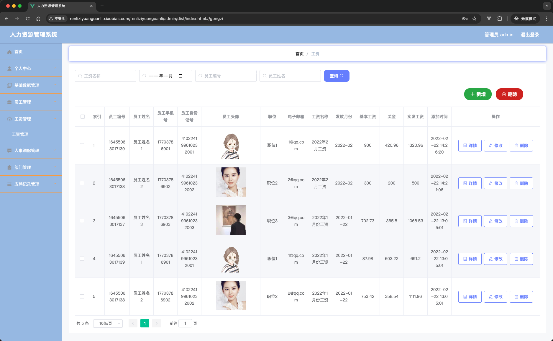This screenshot has height=341, width=553.
Task: Open the Chrome three-dot menu
Action: (547, 19)
